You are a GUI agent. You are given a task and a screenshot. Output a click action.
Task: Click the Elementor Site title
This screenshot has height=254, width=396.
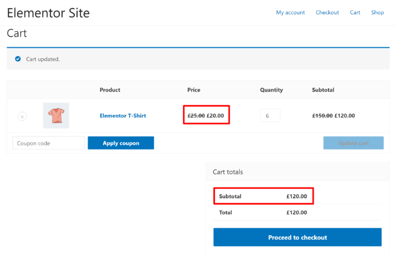coord(48,13)
